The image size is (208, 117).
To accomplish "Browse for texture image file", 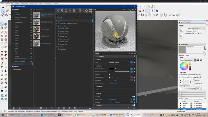I will [198, 77].
